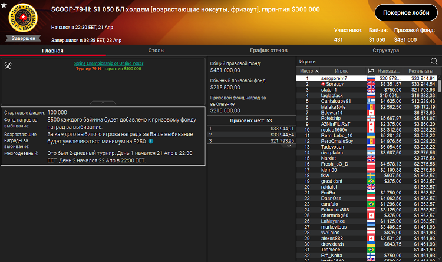Select player raidalot in the list

367,187
